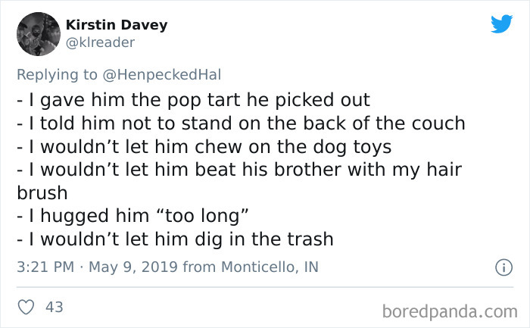Like the tweet with the heart icon
Viewport: 530px width, 328px height.
(25, 307)
